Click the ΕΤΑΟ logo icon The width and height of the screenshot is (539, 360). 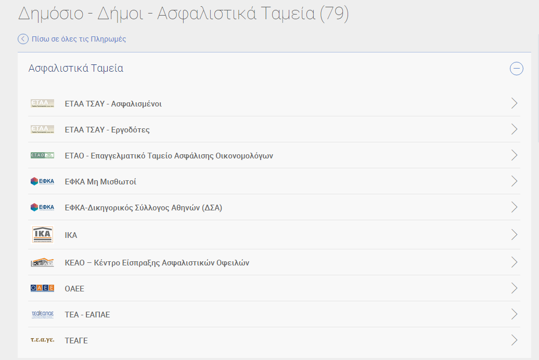coord(42,155)
